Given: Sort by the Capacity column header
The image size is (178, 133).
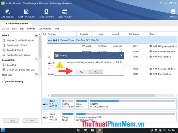Looking at the screenshot, I should (x=84, y=34).
